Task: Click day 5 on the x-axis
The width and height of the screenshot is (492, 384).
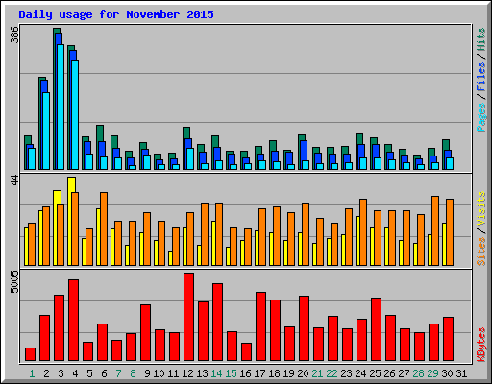Action: 89,373
